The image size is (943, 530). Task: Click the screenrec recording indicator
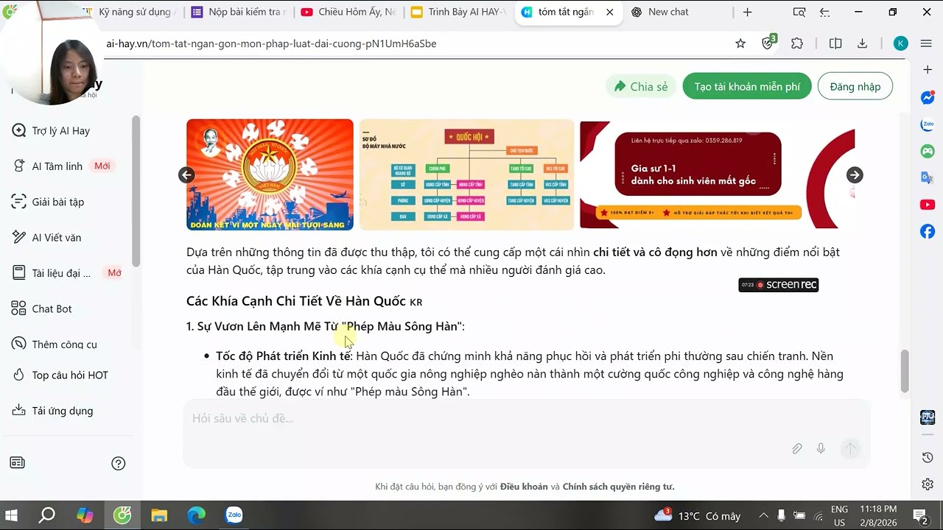coord(778,285)
